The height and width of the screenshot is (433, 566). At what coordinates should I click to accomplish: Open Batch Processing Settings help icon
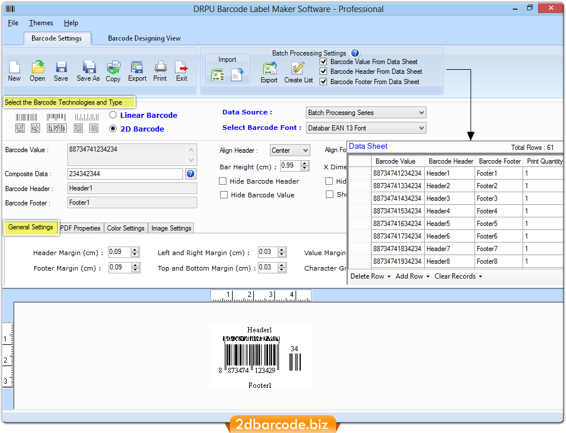pyautogui.click(x=355, y=53)
